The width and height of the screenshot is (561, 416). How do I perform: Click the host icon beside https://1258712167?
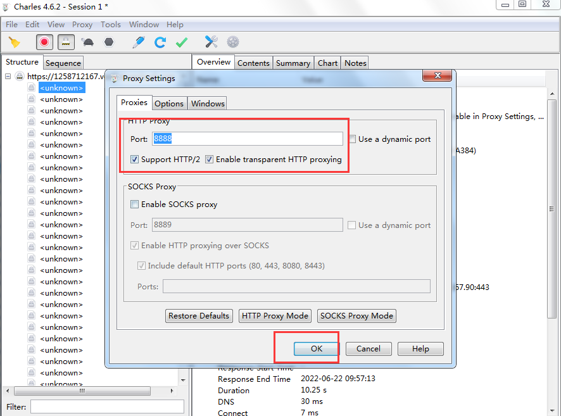point(20,76)
